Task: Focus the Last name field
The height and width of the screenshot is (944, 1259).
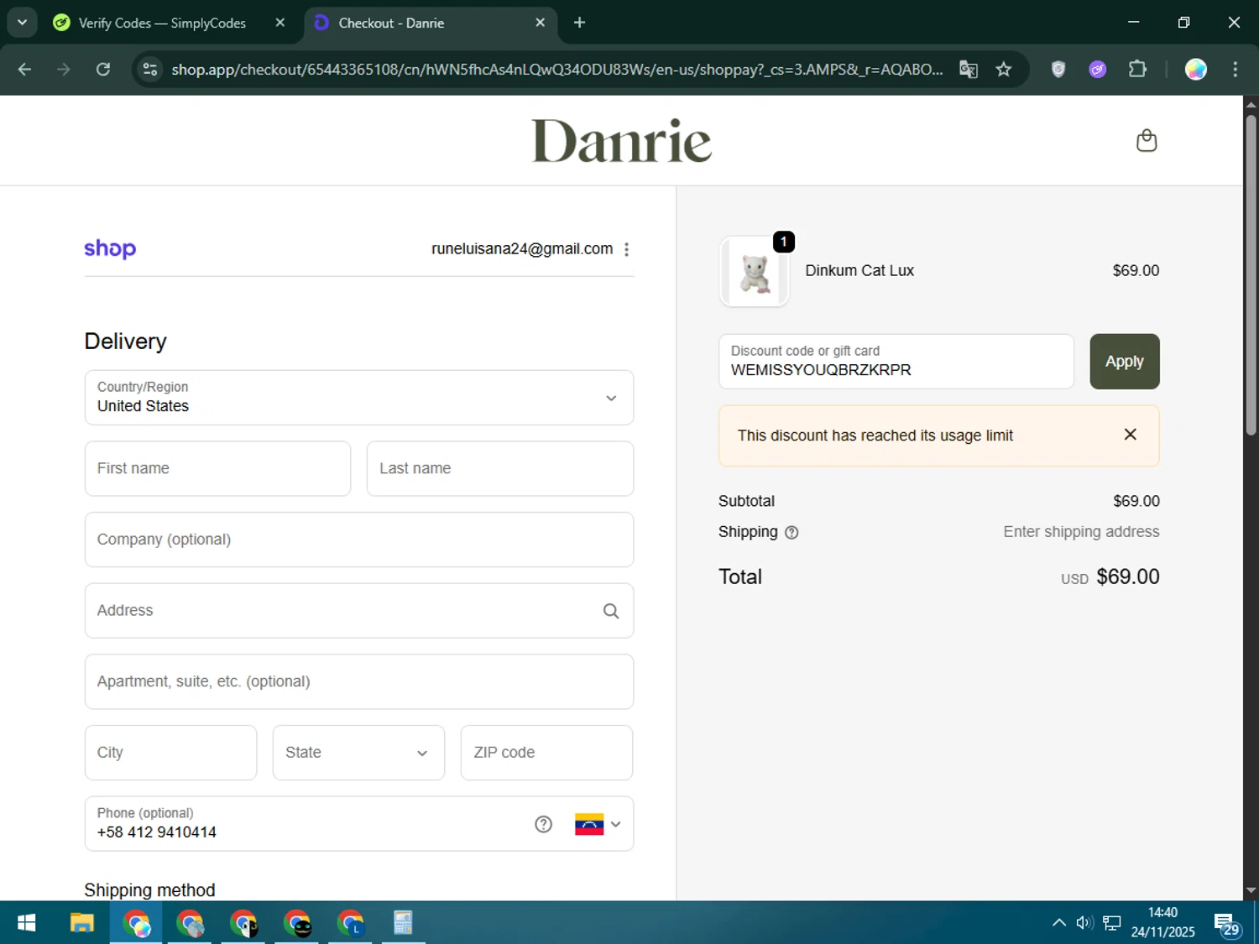Action: click(x=499, y=468)
